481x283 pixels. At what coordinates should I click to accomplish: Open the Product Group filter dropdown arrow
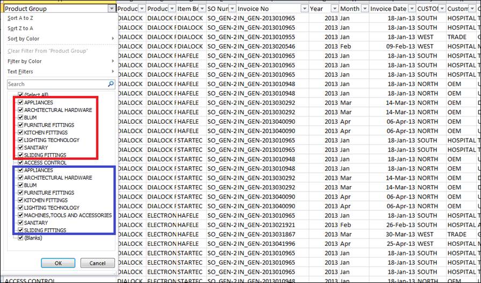[112, 9]
